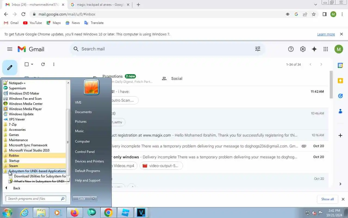Image resolution: width=348 pixels, height=218 pixels.
Task: Open Computer from Start menu
Action: pos(82,141)
